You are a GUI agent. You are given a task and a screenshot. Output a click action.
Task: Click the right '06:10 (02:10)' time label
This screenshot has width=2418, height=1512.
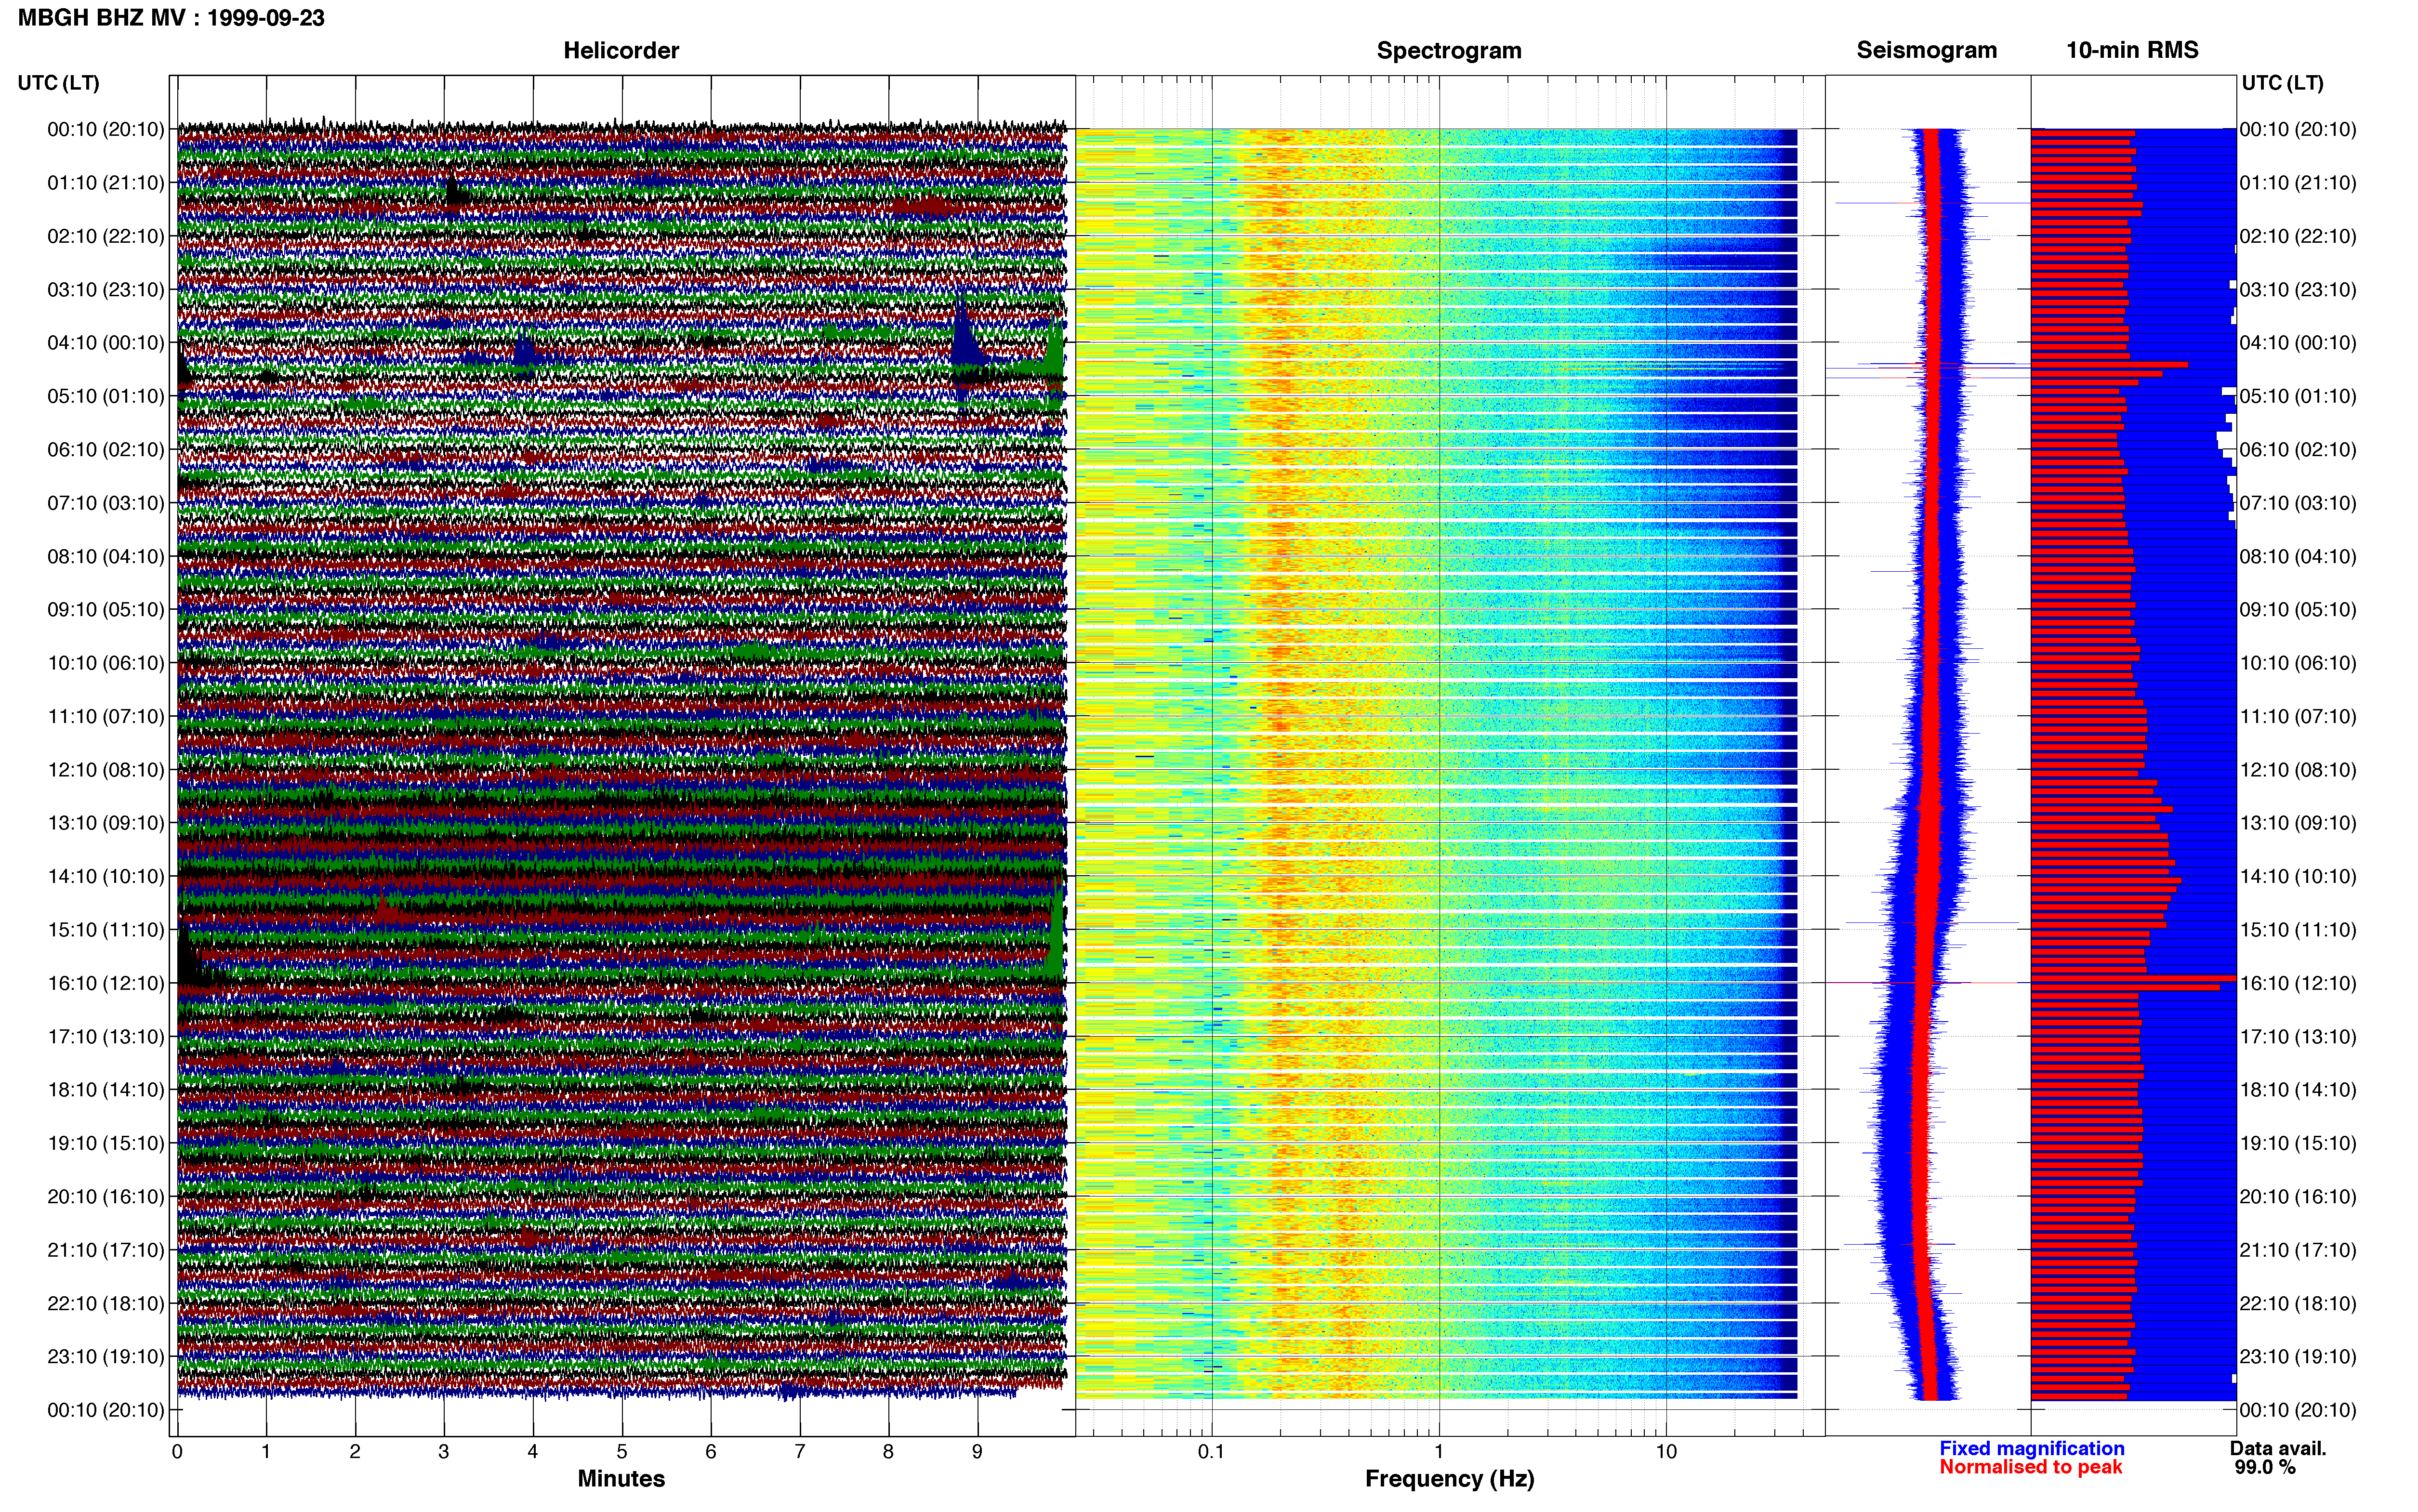click(2298, 450)
